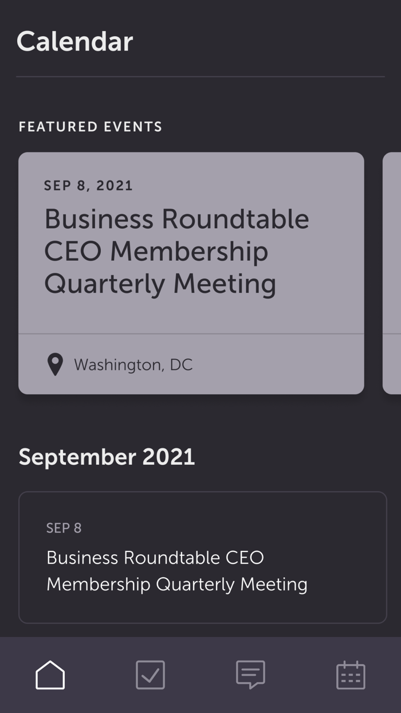The height and width of the screenshot is (713, 401).
Task: Click the chat bubble icon with text lines
Action: (250, 675)
